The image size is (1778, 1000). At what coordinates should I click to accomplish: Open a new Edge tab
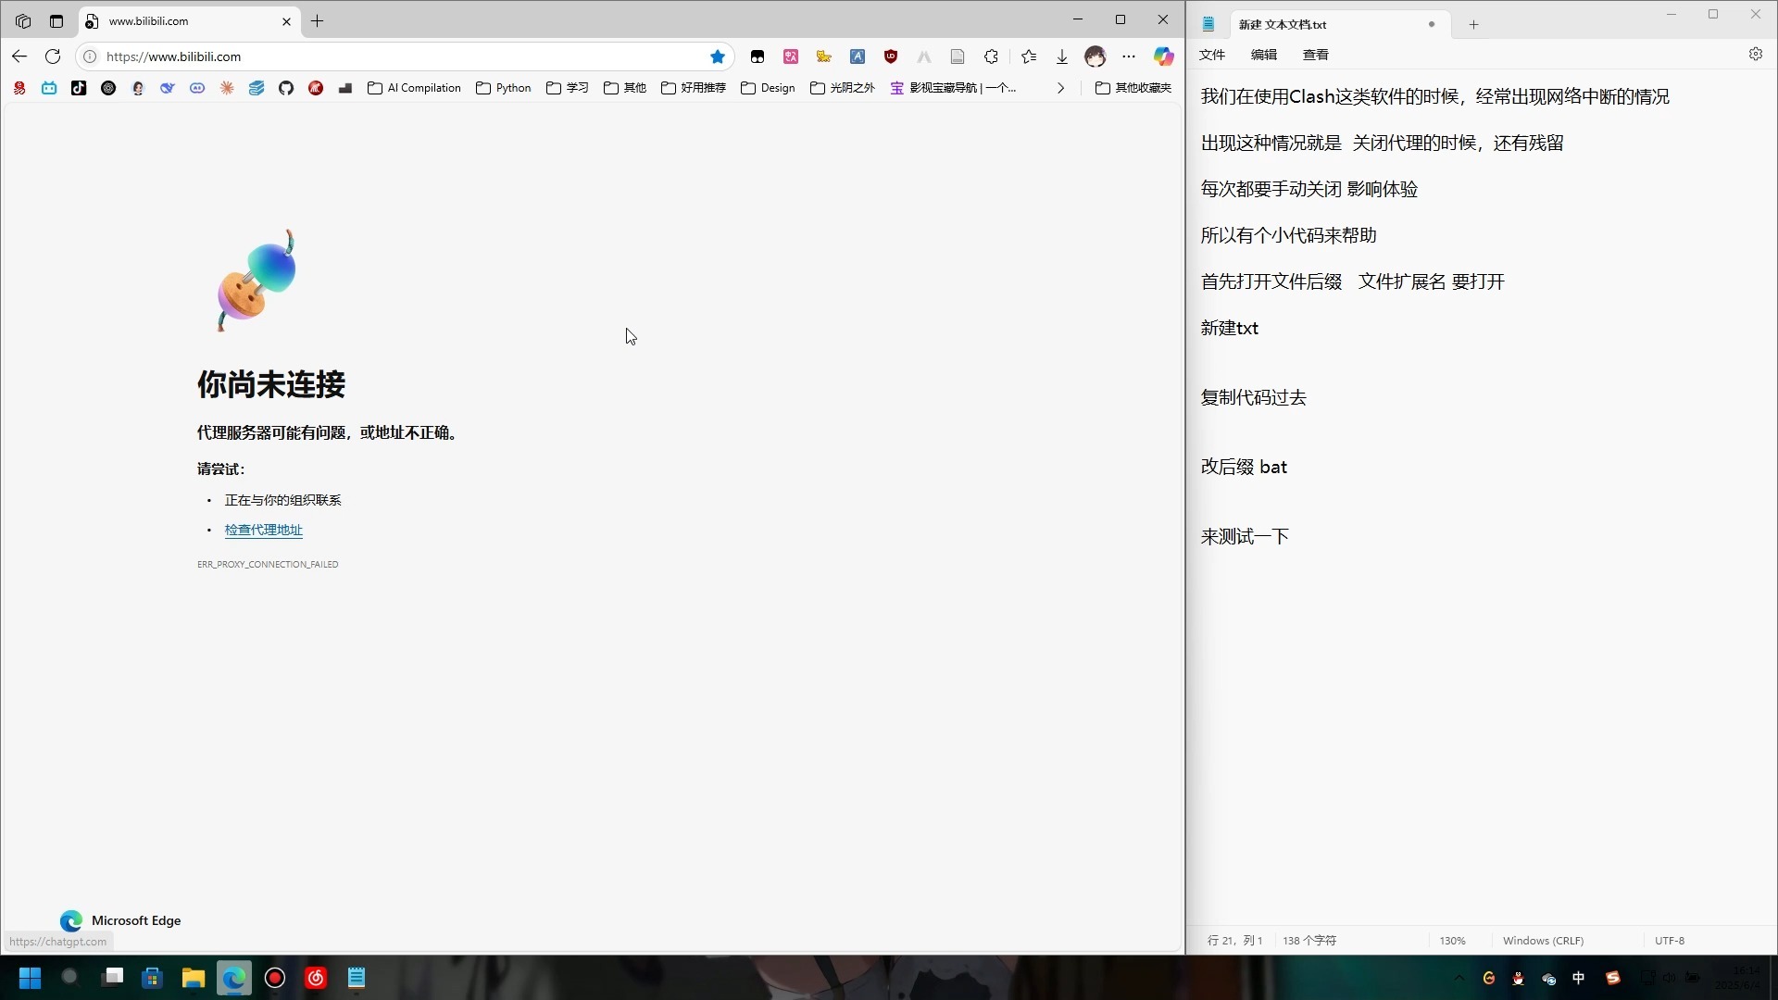pyautogui.click(x=318, y=20)
